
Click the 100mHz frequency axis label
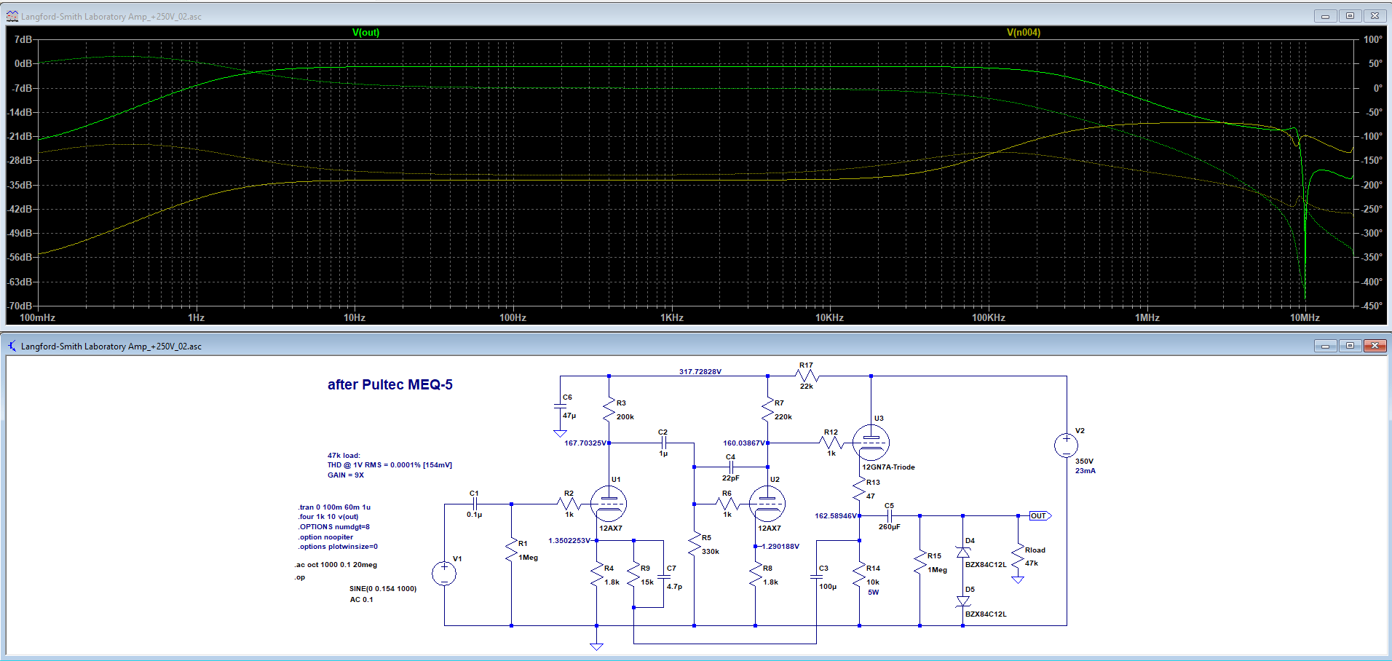pos(37,318)
